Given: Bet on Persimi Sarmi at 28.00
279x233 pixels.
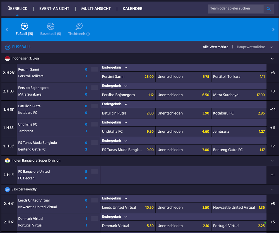Looking at the screenshot, I should pos(128,77).
